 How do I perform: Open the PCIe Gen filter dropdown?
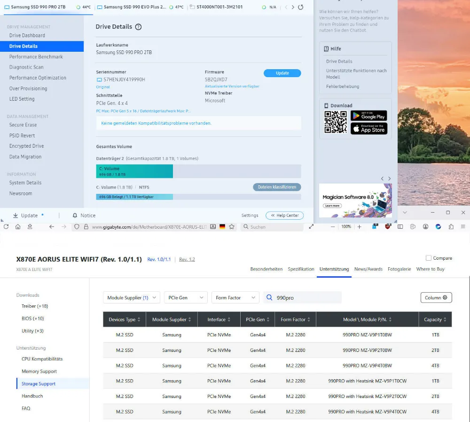click(186, 298)
